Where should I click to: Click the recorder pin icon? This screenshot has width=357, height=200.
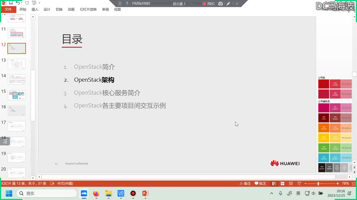coord(127,4)
